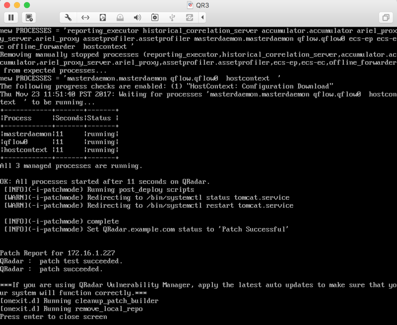Click 'Patch Report for 172.16.1.227' line
The height and width of the screenshot is (325, 397).
click(x=58, y=253)
